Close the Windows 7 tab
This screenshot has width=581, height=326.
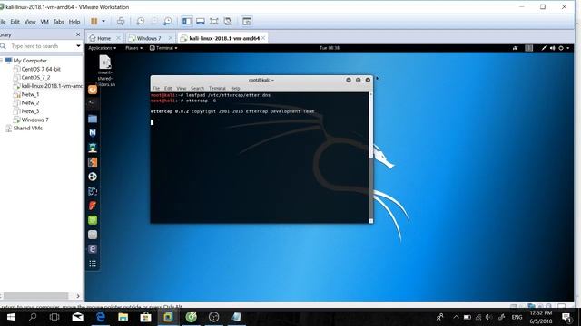tap(171, 38)
